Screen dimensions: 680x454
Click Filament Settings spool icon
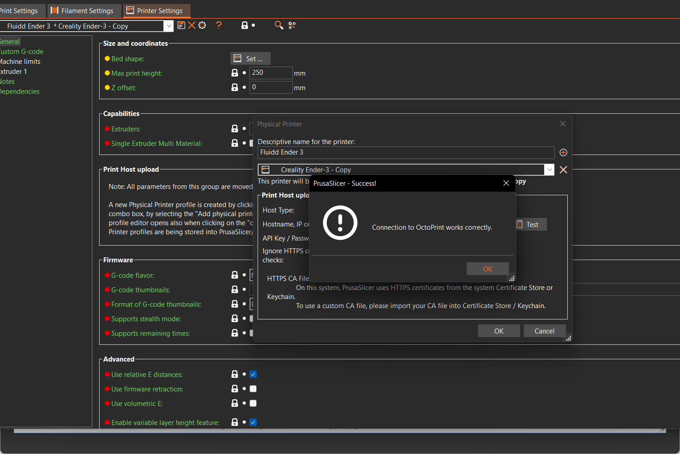pos(55,10)
